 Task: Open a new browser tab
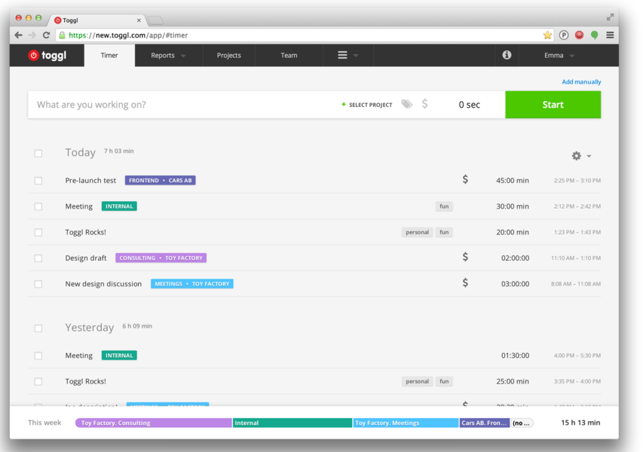pos(155,20)
